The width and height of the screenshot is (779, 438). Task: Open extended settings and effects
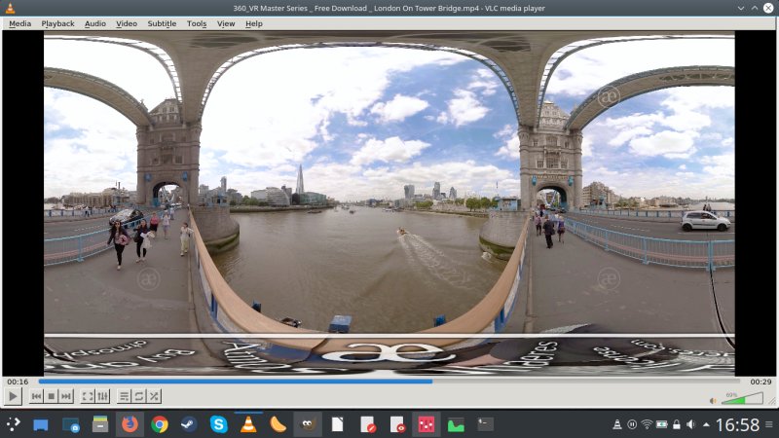pos(103,396)
